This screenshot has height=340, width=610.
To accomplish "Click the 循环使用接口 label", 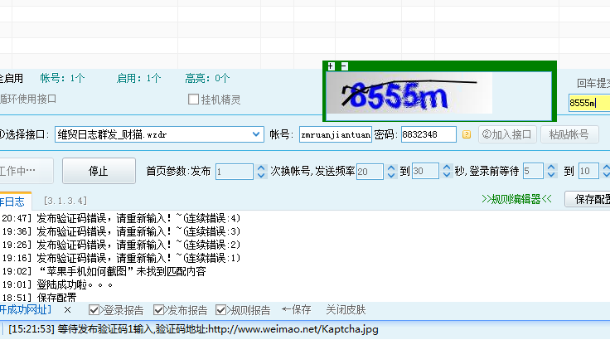I will [x=28, y=99].
